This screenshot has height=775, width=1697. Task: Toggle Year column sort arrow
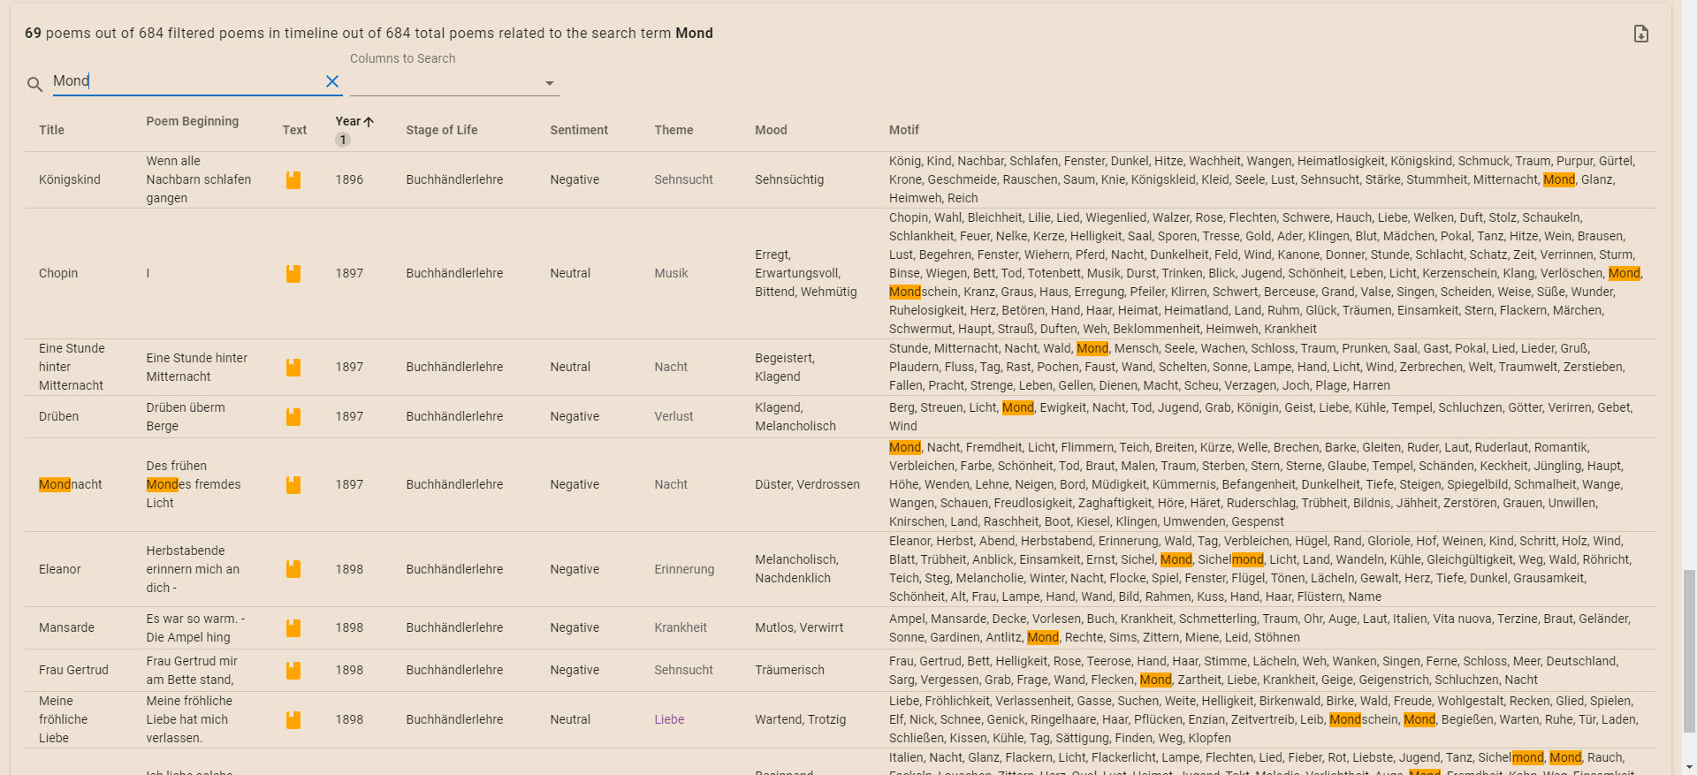tap(369, 121)
